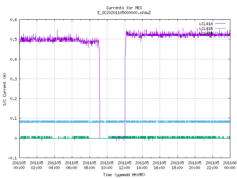
Task: Click the 0.2 y-axis tick value
Action: click(x=13, y=99)
